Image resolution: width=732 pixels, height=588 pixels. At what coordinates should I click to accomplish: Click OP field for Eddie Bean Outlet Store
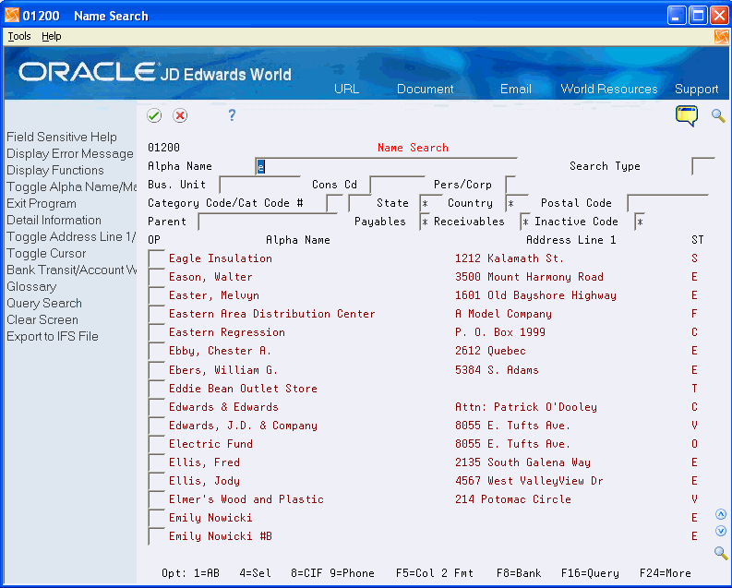click(x=156, y=389)
